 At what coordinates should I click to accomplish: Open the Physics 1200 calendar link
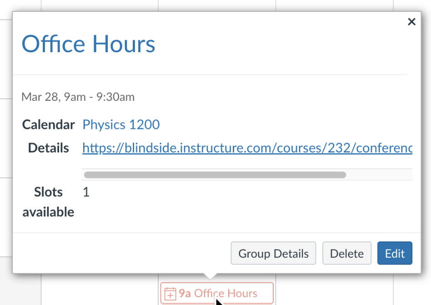pyautogui.click(x=121, y=125)
